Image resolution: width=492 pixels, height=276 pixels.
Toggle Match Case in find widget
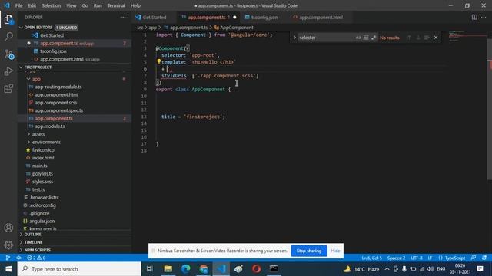coord(358,38)
